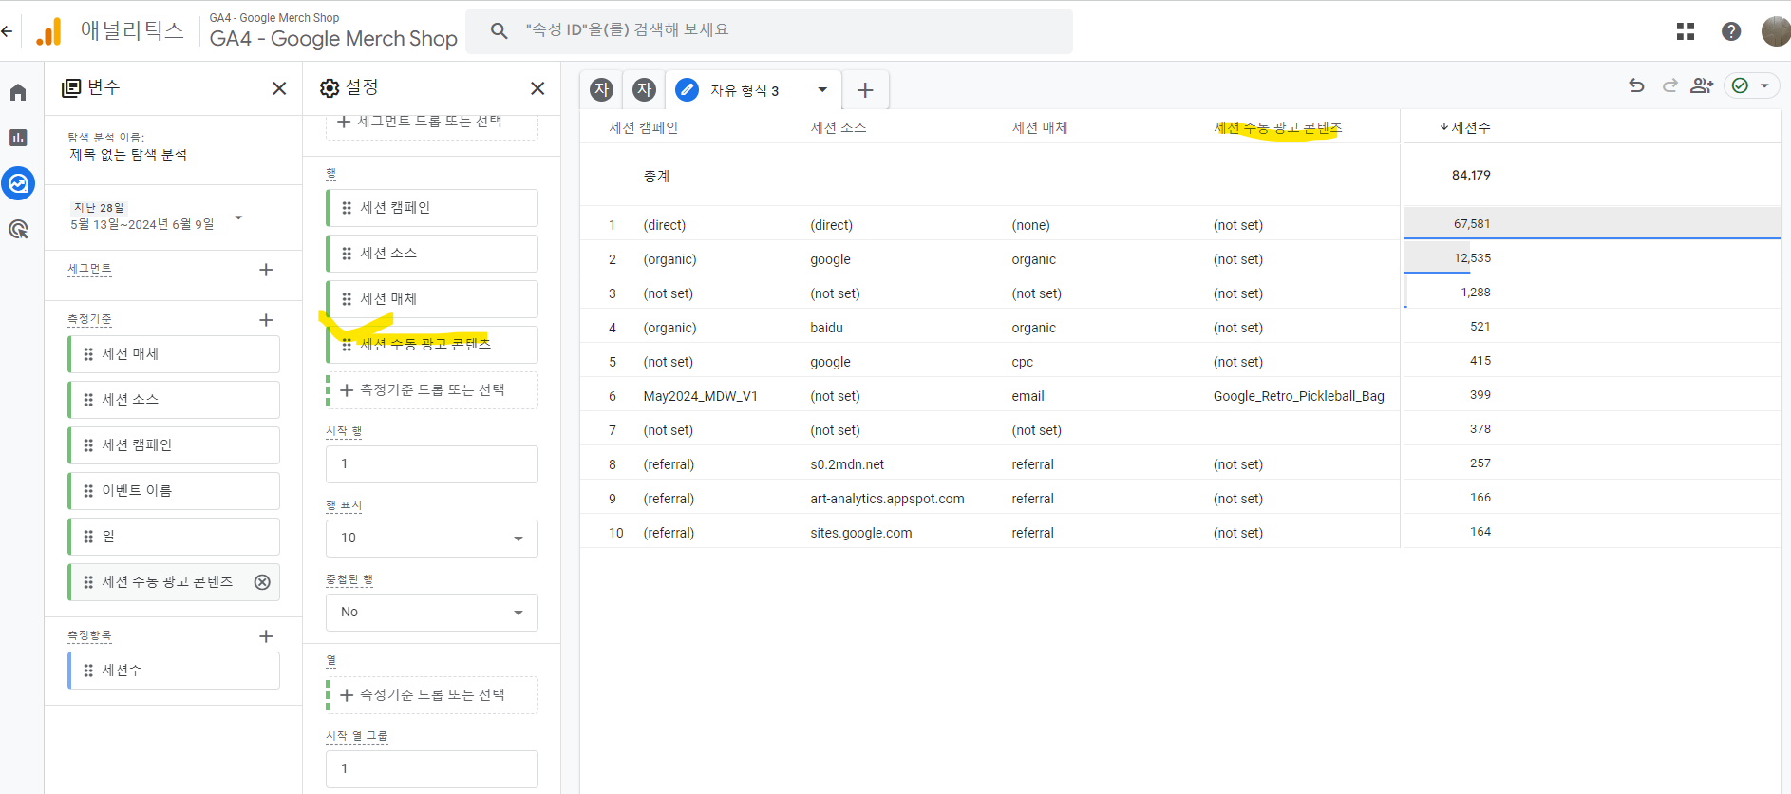This screenshot has width=1791, height=794.
Task: Click 세그먼트 드롭 또는 선택 button
Action: (x=432, y=123)
